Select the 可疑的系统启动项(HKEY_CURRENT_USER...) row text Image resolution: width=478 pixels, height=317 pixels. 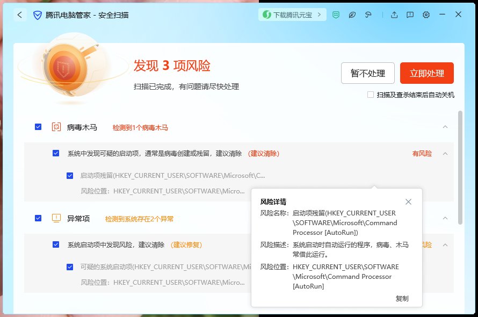[x=165, y=267]
